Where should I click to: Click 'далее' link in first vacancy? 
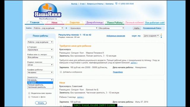(134, 63)
